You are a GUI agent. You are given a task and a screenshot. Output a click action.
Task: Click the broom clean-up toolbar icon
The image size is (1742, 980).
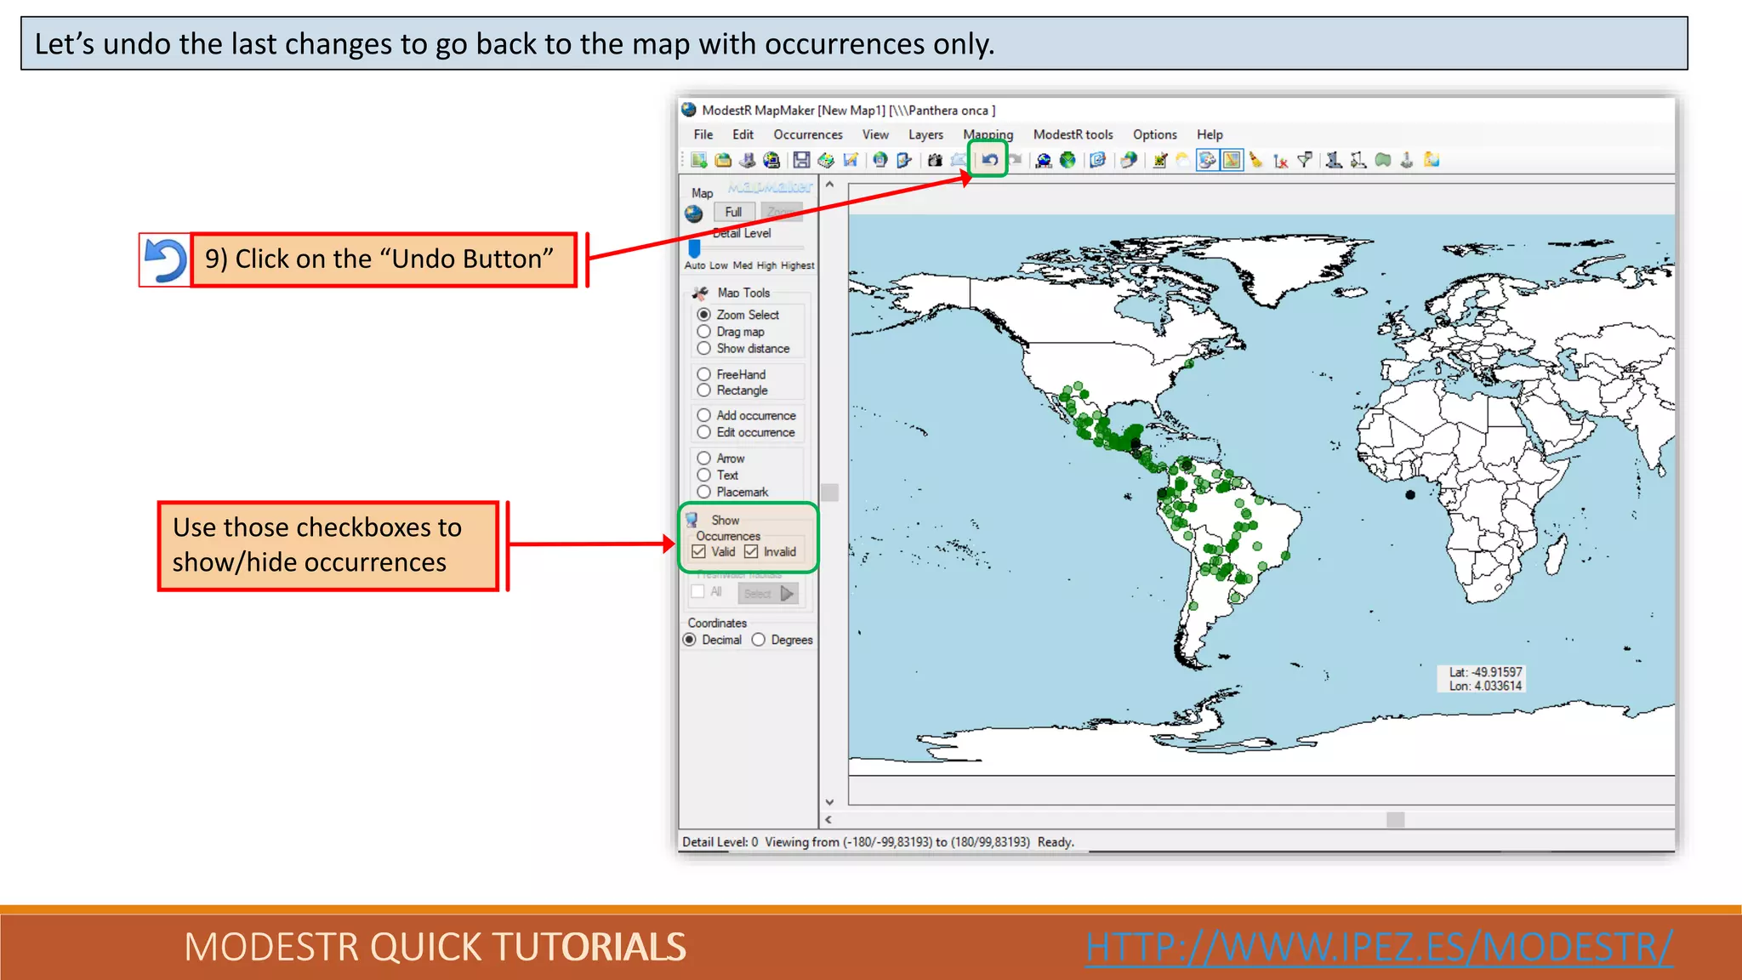pos(1256,160)
